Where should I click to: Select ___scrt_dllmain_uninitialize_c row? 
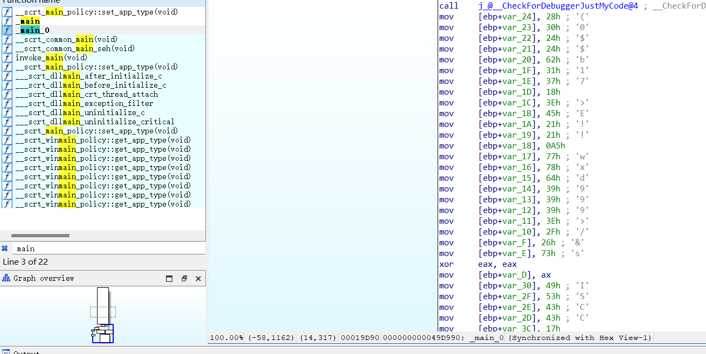click(103, 112)
